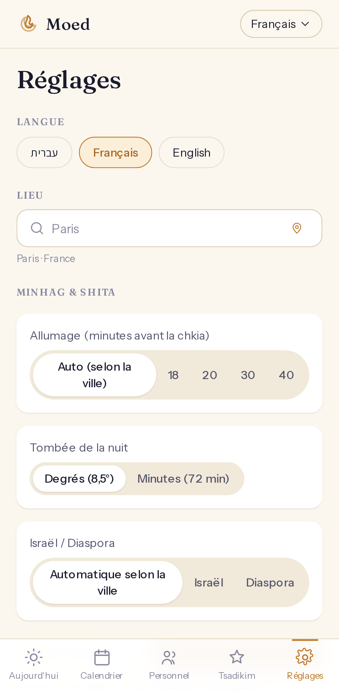Select the Diaspora option

point(270,582)
